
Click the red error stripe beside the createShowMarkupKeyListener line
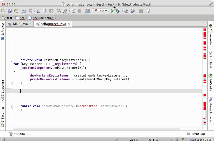(x=205, y=75)
